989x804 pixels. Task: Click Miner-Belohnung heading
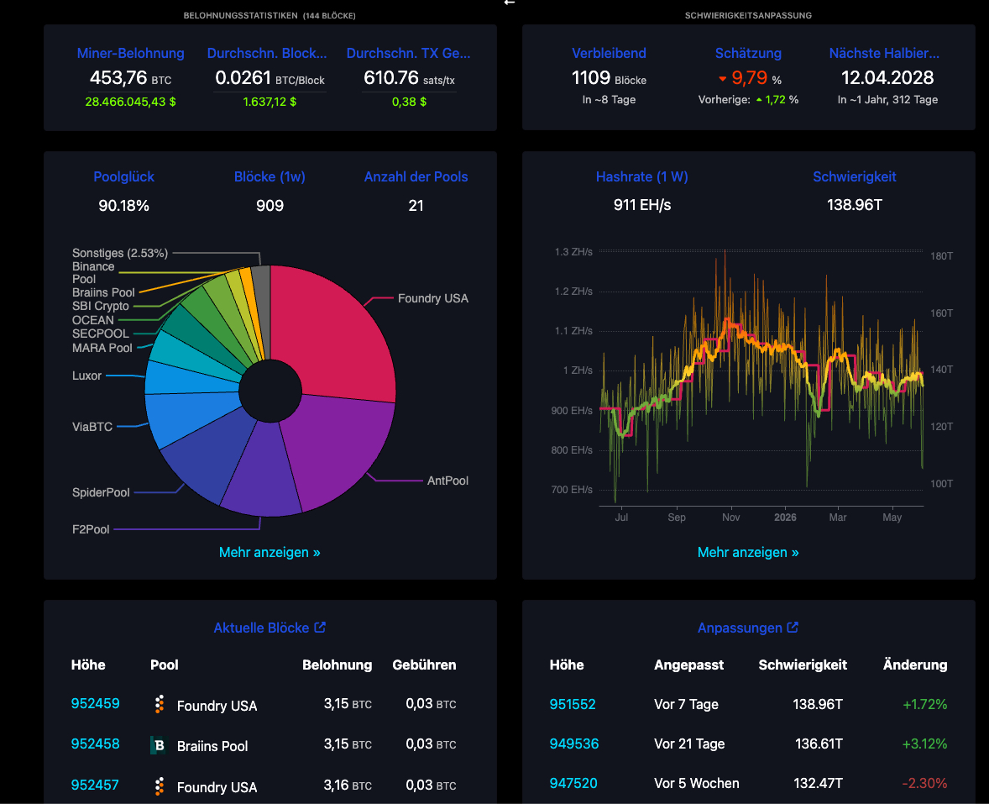point(131,54)
